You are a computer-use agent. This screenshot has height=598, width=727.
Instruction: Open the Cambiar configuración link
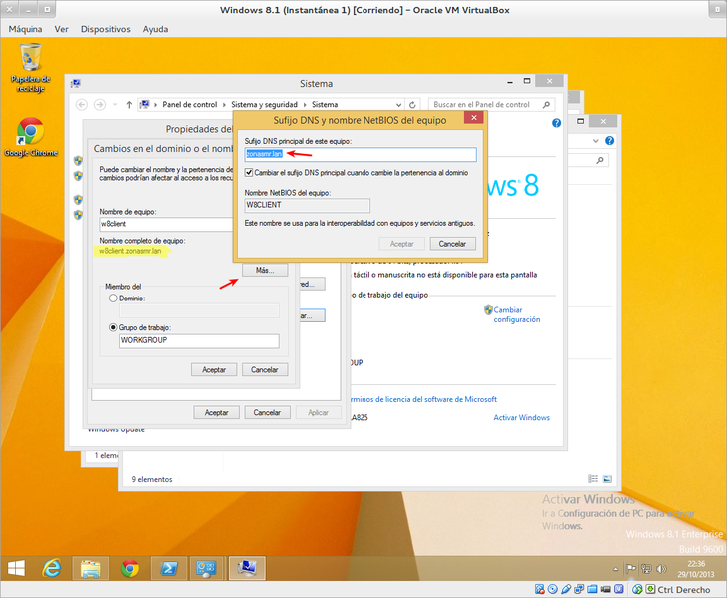pyautogui.click(x=516, y=314)
